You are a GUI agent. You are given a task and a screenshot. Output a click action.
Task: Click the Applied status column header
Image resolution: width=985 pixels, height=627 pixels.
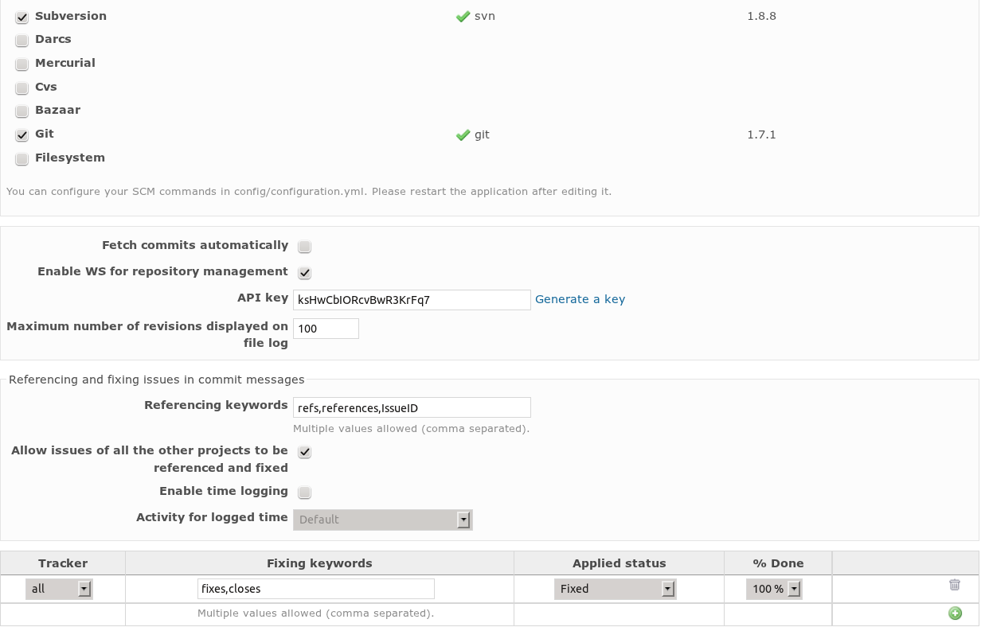point(619,563)
